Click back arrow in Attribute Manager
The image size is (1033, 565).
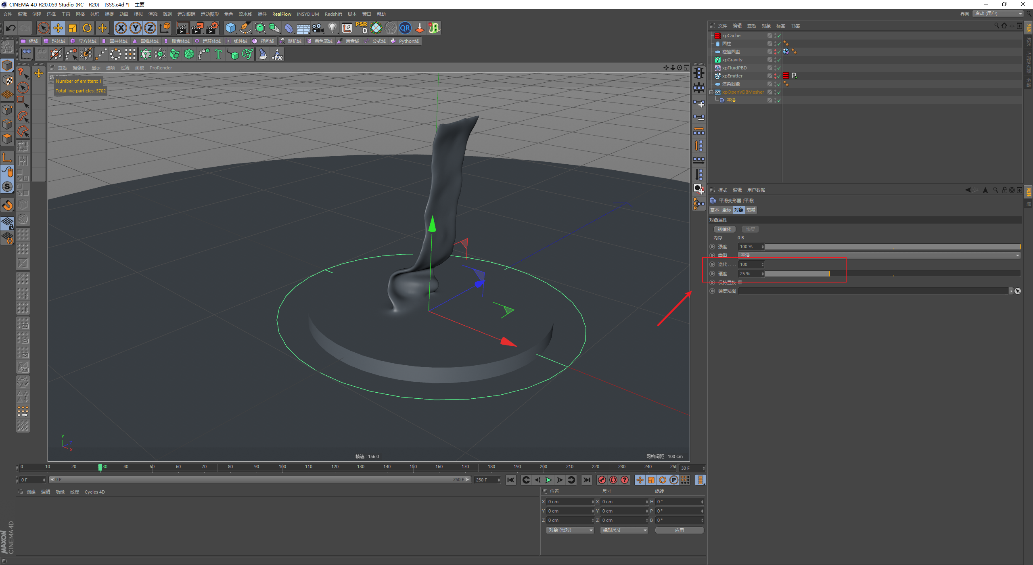pyautogui.click(x=968, y=190)
